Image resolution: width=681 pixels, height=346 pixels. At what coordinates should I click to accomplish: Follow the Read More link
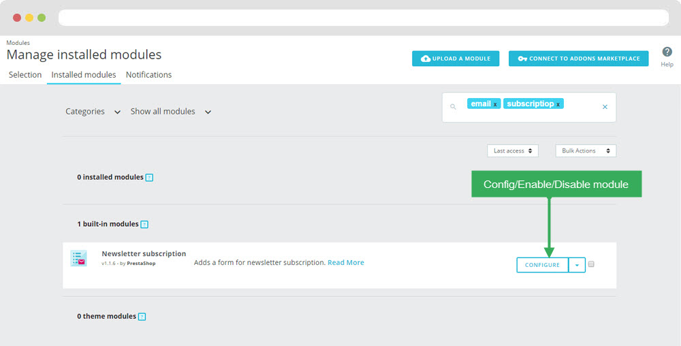[346, 263]
